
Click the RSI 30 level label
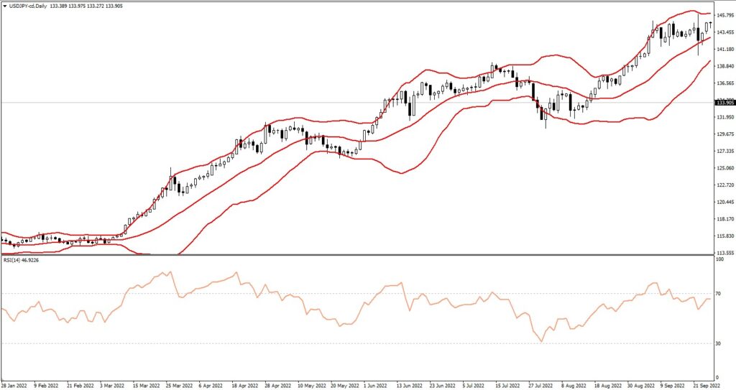point(719,343)
